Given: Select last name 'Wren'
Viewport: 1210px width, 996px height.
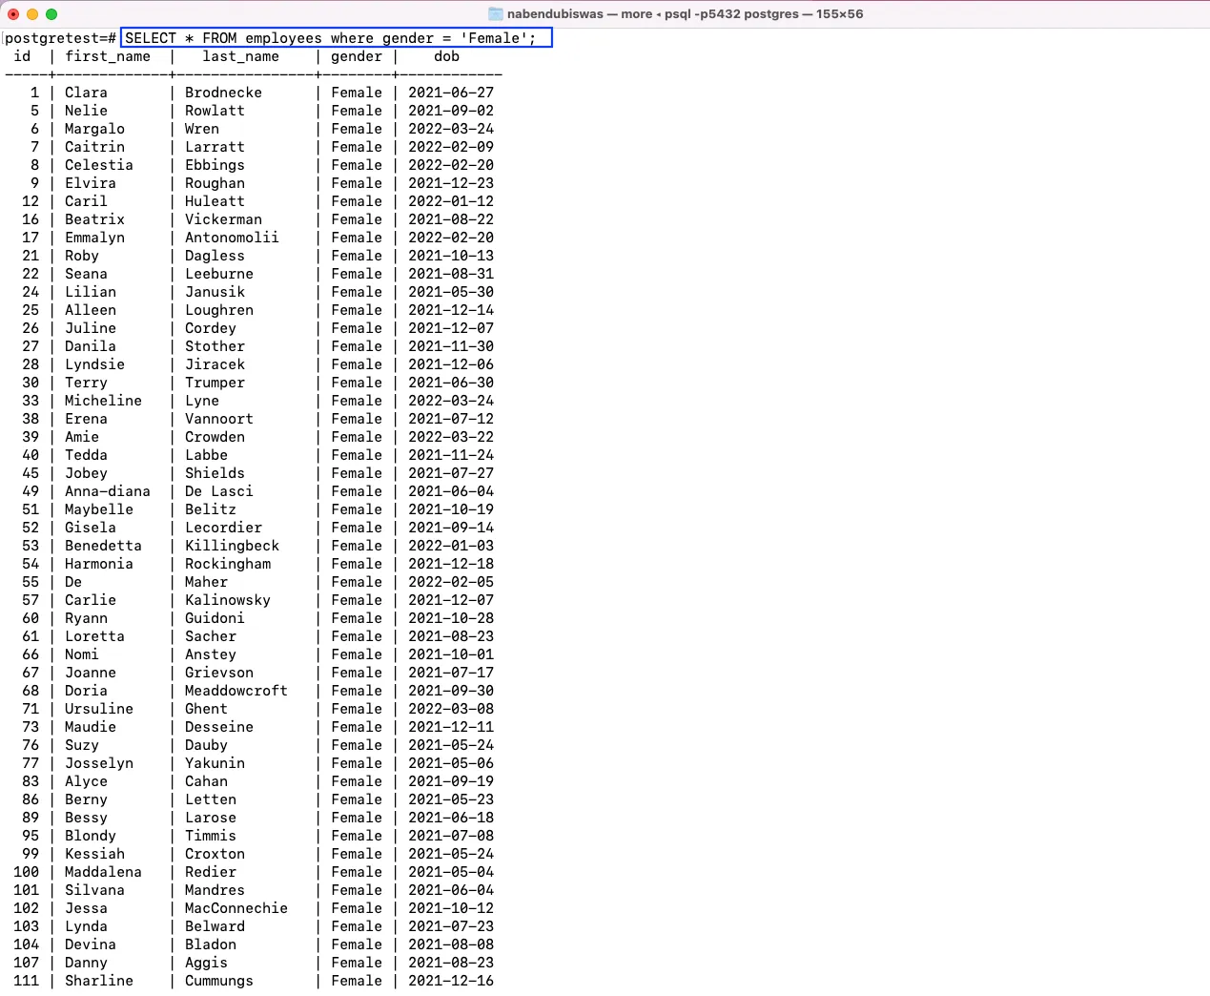Looking at the screenshot, I should 202,129.
